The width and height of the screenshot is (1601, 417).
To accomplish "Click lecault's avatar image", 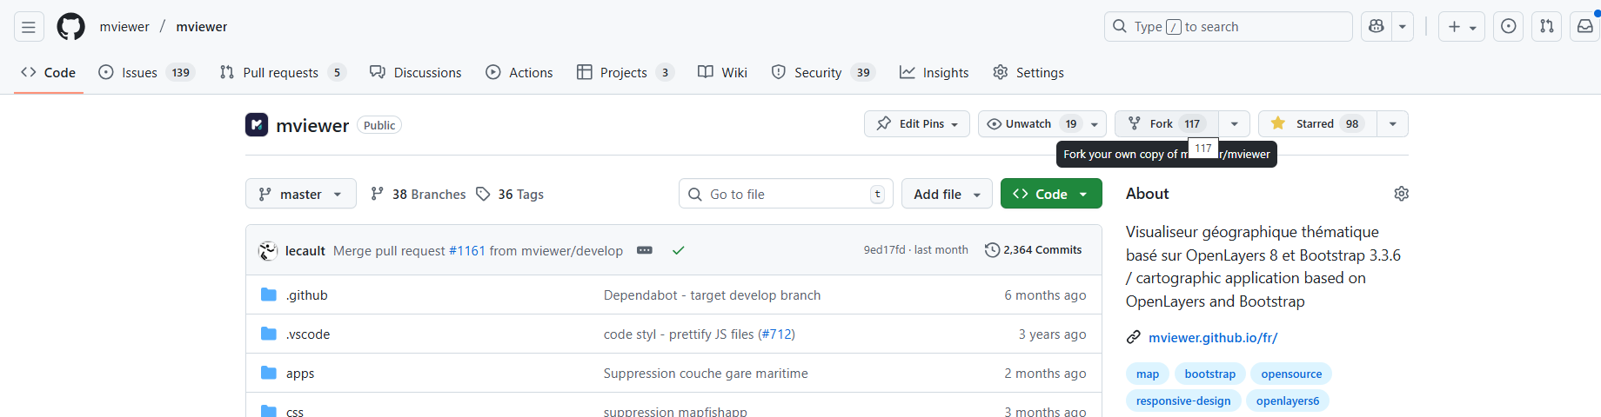I will pyautogui.click(x=268, y=251).
